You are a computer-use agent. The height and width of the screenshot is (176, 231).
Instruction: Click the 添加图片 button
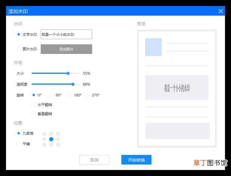66,49
